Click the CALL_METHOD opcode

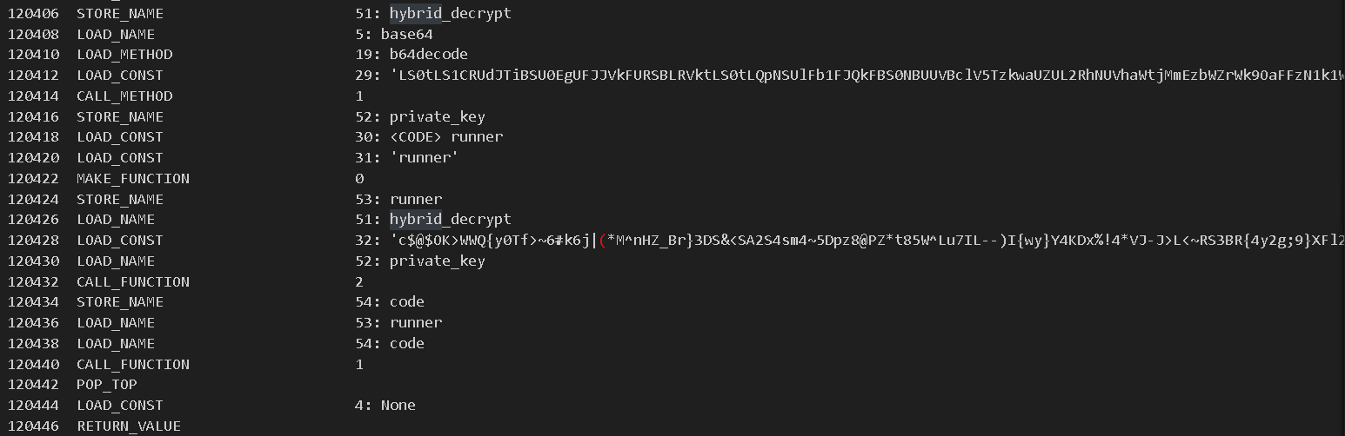124,96
